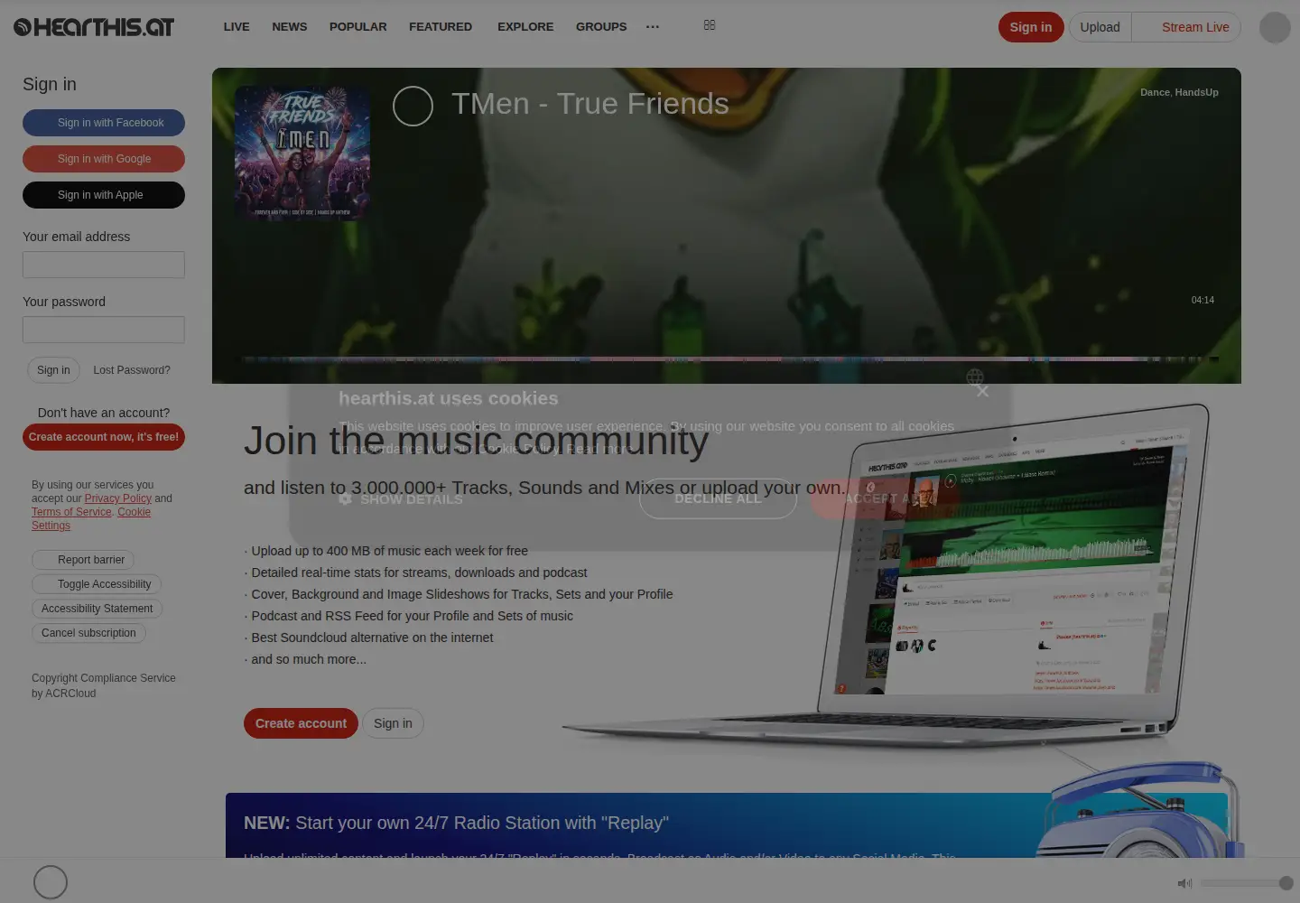The width and height of the screenshot is (1300, 903).
Task: Click the gear icon beside Show Details
Action: 345,498
